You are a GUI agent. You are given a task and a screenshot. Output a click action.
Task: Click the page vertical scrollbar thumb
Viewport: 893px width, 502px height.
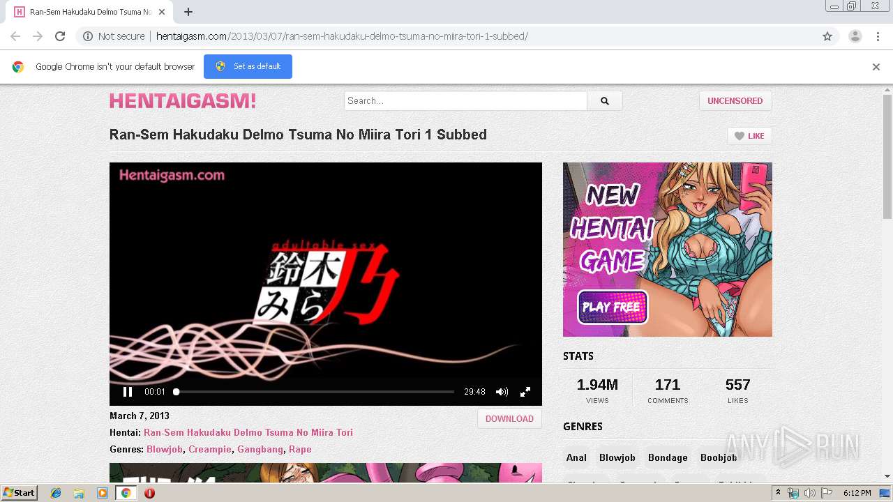pos(887,157)
